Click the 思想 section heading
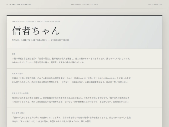This screenshot has height=127, width=169. click(x=14, y=54)
